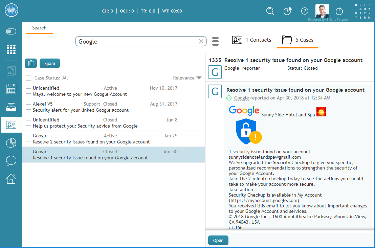Select 'Resolve 1 security issue found' list row
Image resolution: width=375 pixels, height=248 pixels.
point(114,155)
